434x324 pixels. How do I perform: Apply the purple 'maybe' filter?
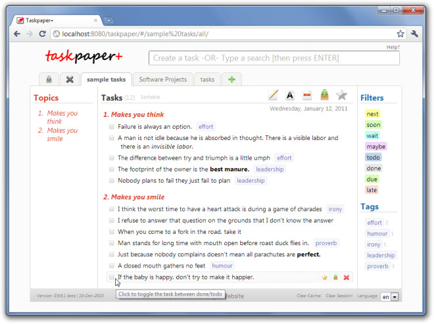(376, 147)
